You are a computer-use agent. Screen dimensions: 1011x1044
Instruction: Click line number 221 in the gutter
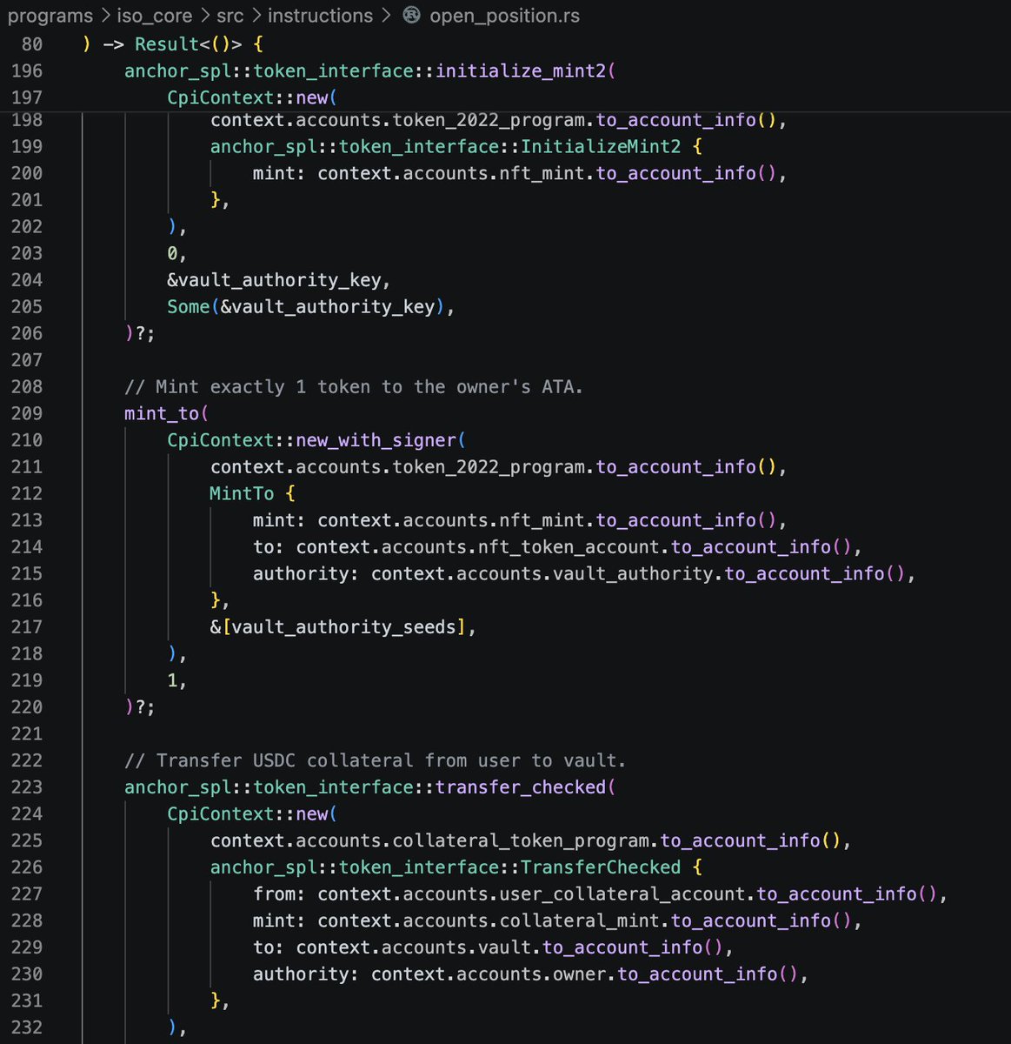(x=26, y=733)
